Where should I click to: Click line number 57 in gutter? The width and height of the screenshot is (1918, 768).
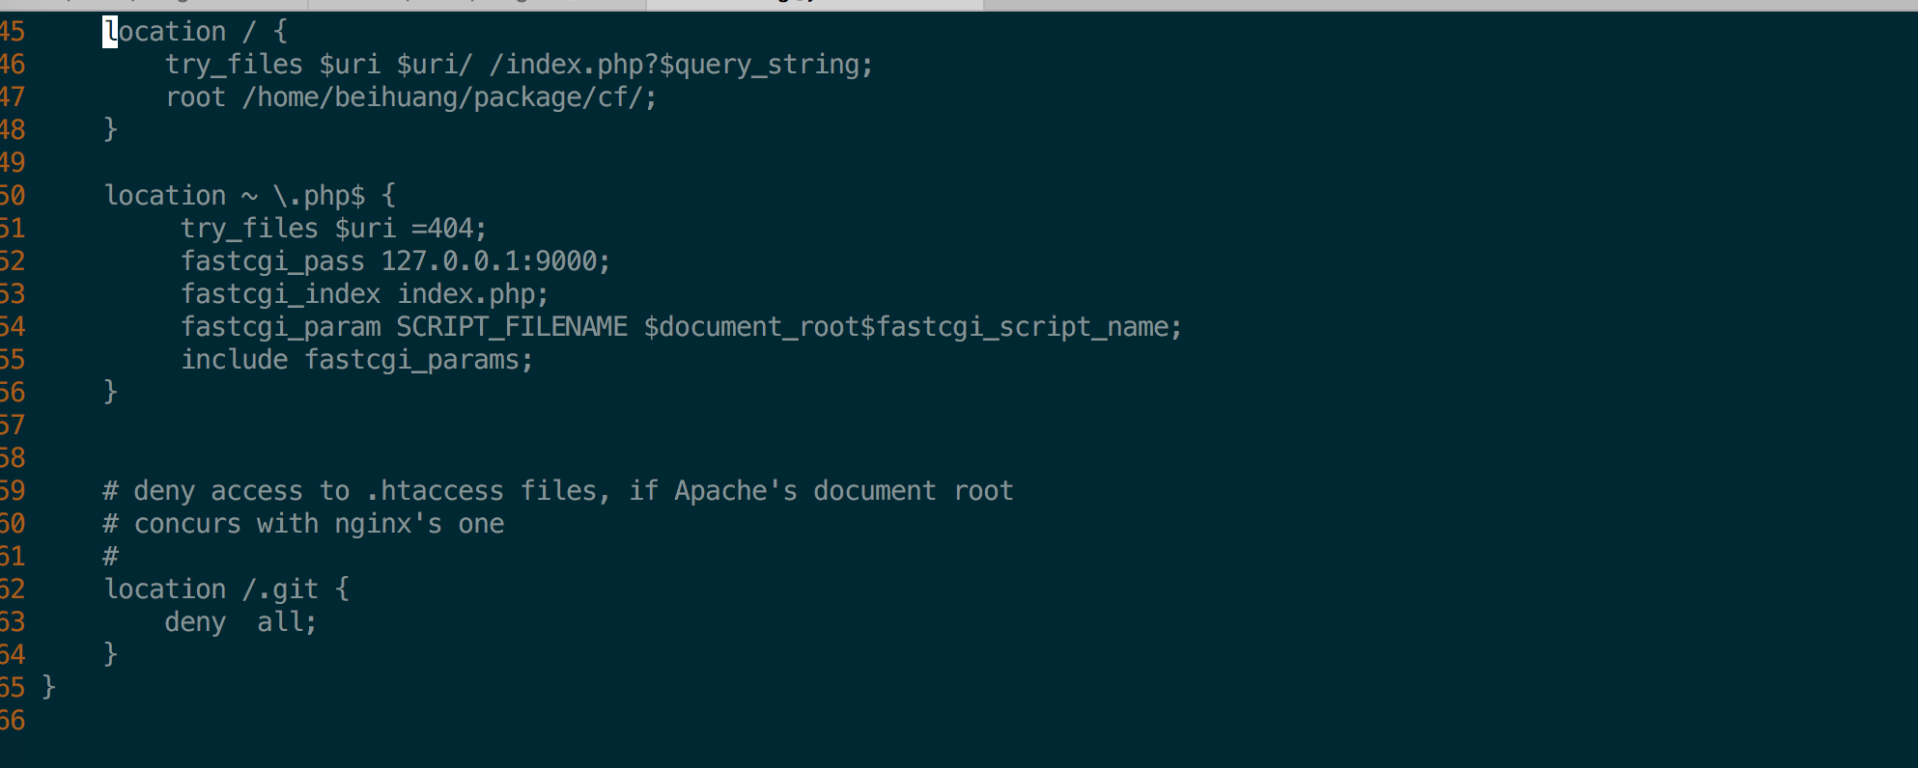pos(13,425)
